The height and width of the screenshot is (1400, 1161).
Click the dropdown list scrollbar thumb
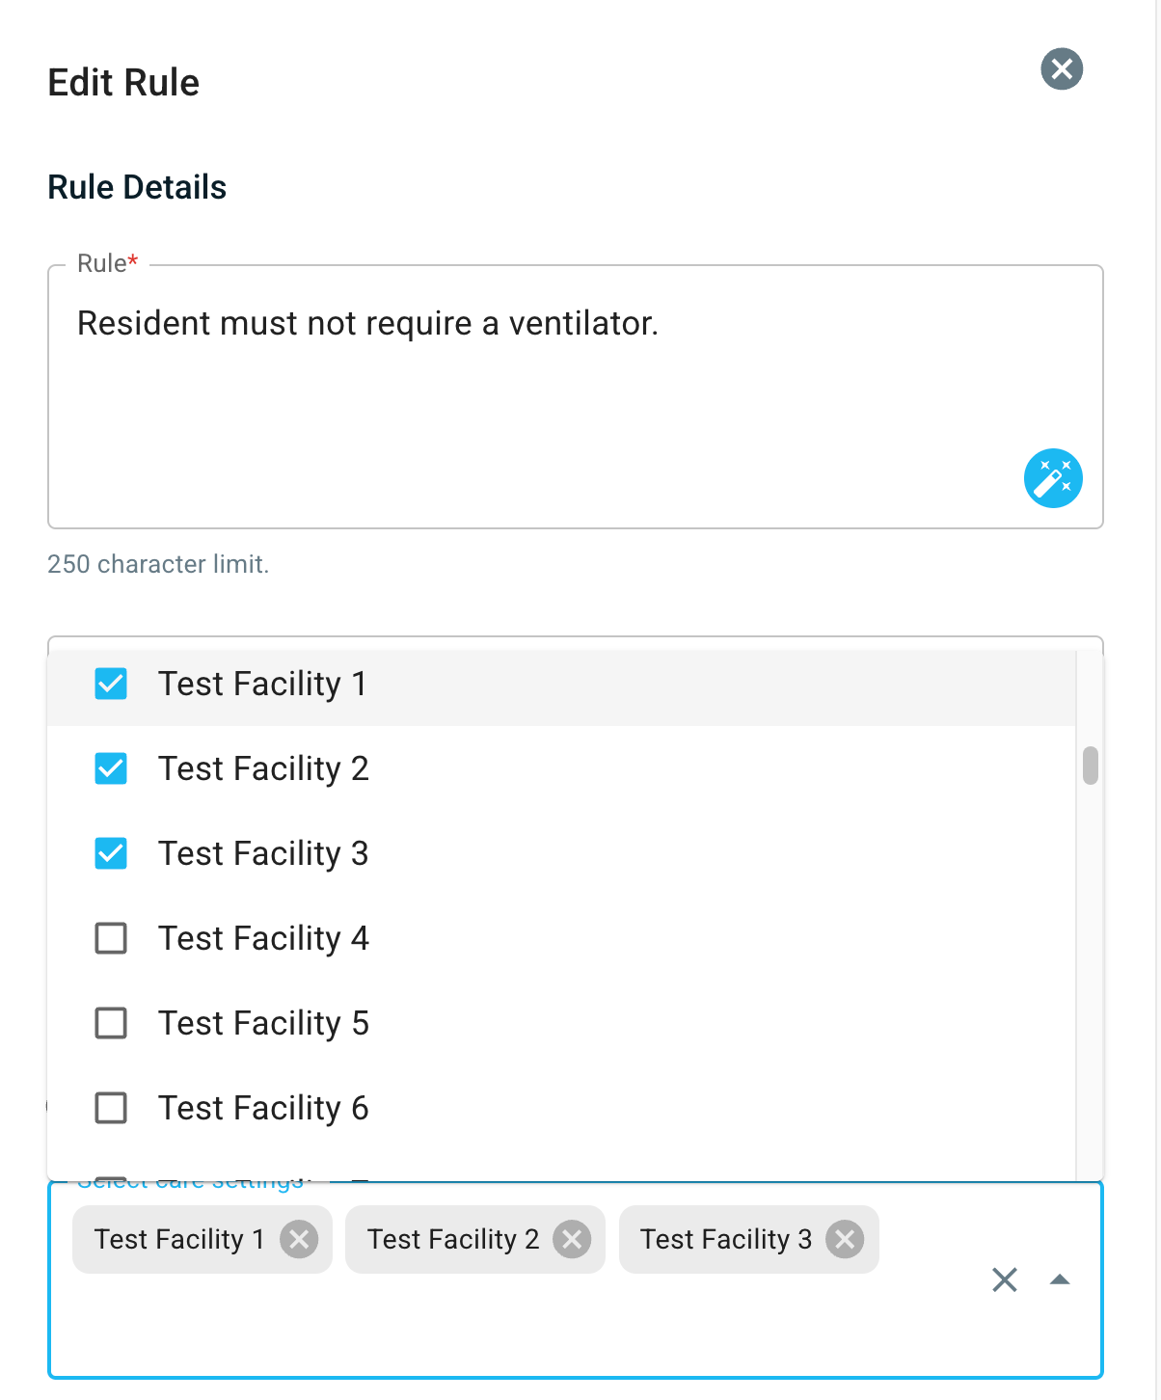1091,766
